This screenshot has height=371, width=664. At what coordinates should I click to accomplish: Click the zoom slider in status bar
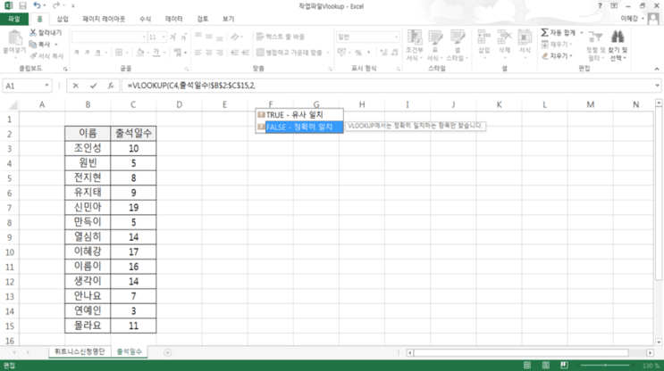point(605,365)
